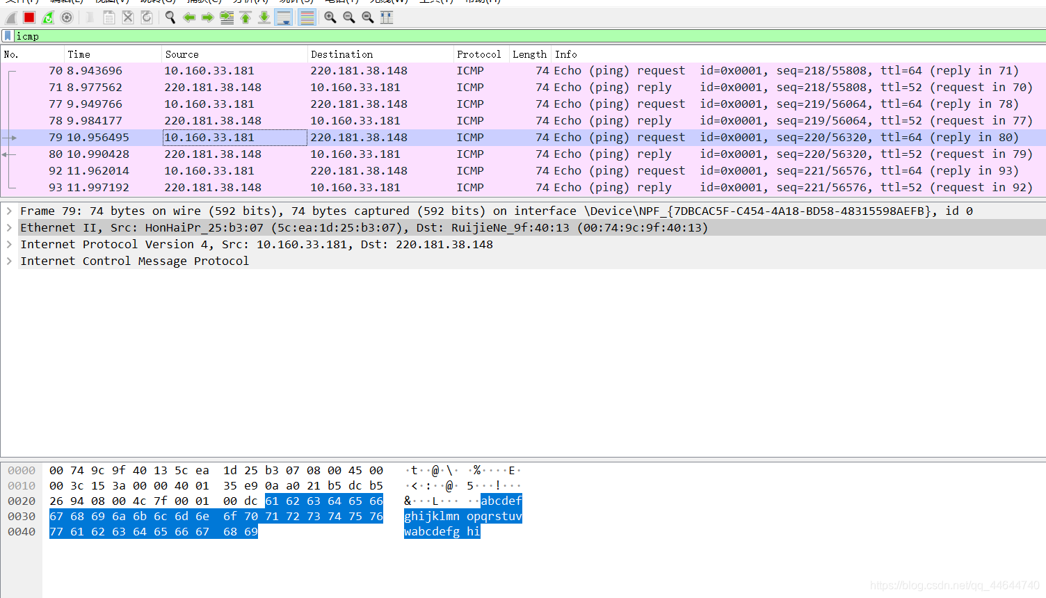Select packet 92 at time 11.962014
Viewport: 1046px width, 598px height.
pyautogui.click(x=523, y=171)
